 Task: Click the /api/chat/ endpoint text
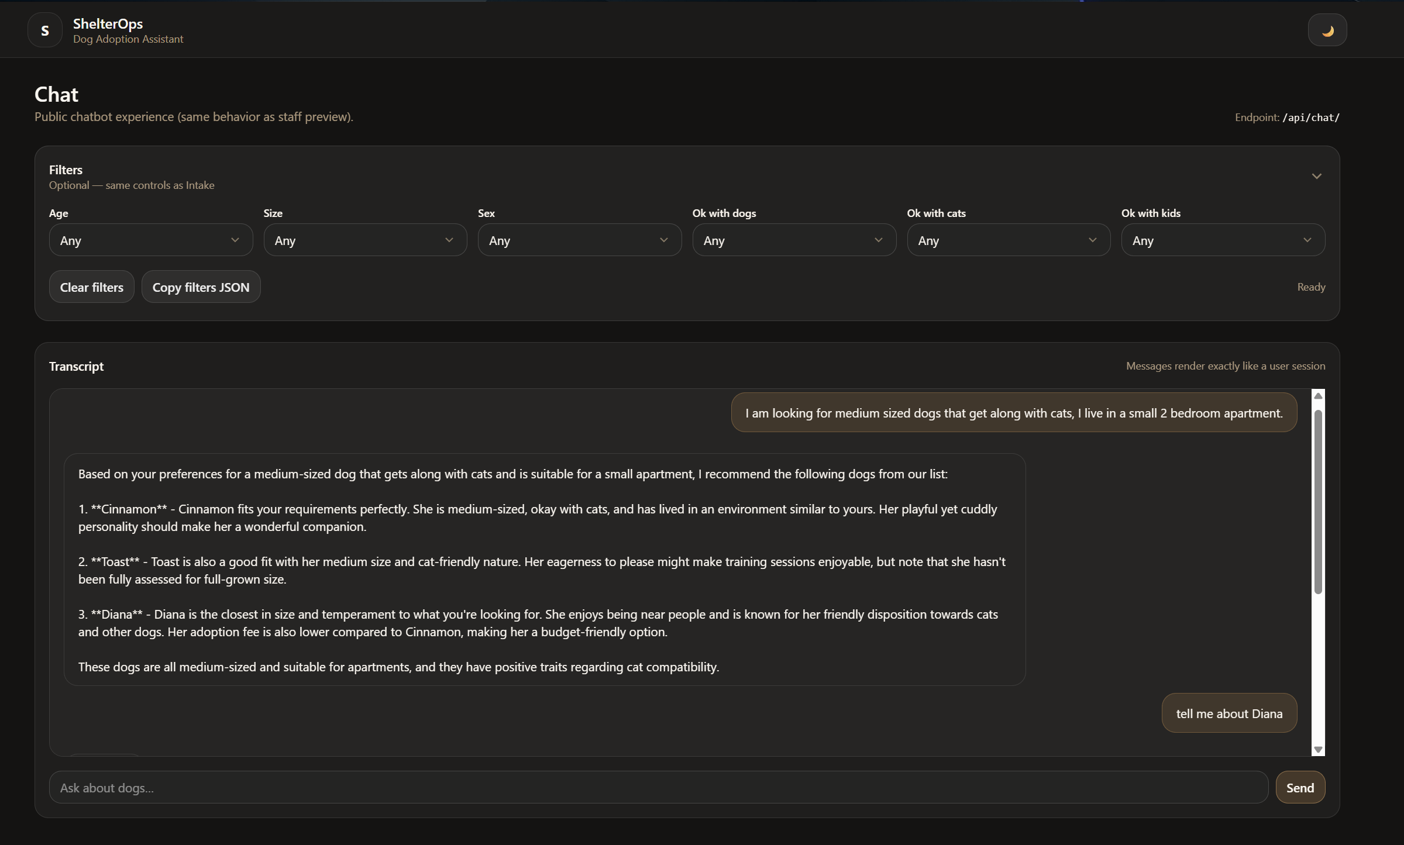(1310, 118)
